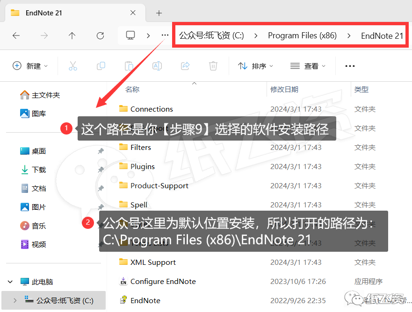Open the 查看 view dropdown

pos(308,66)
